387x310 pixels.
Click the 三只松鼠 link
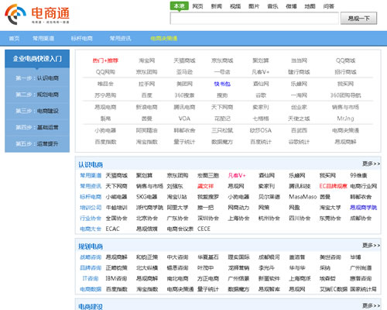pyautogui.click(x=222, y=130)
